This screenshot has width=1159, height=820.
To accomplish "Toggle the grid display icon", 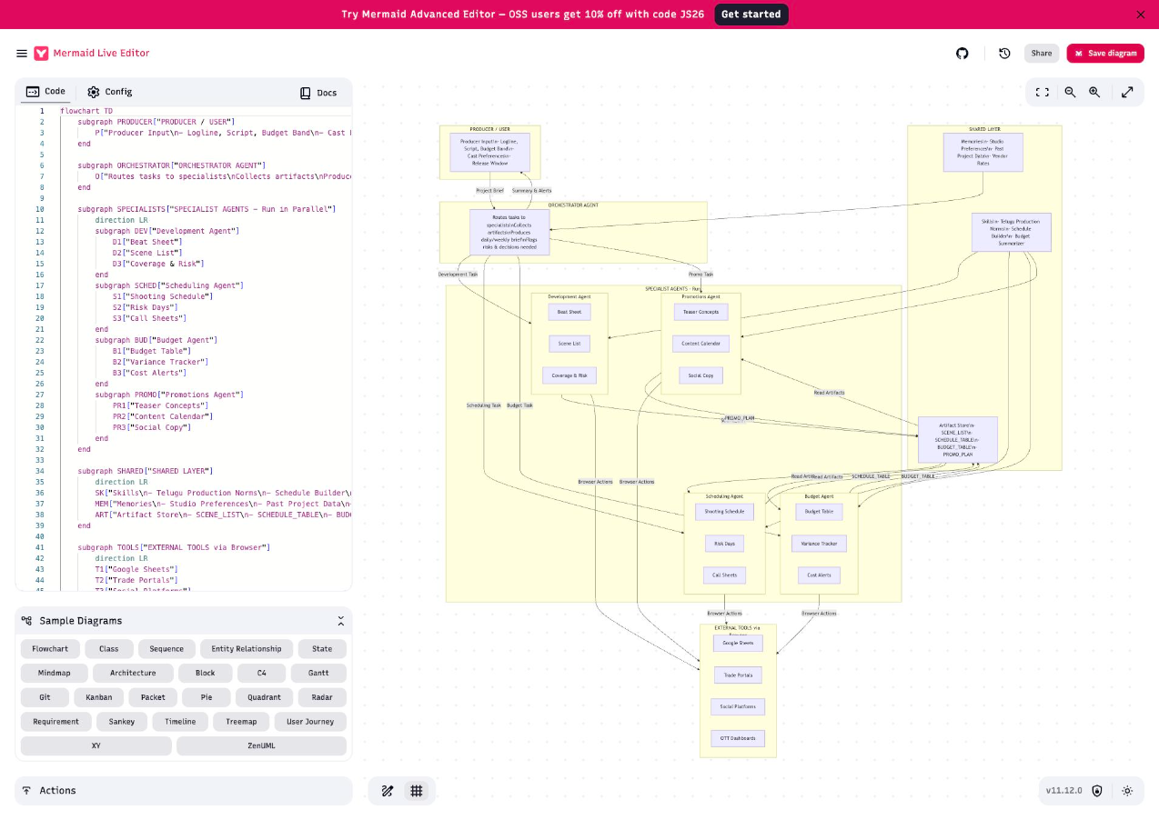I will [417, 790].
